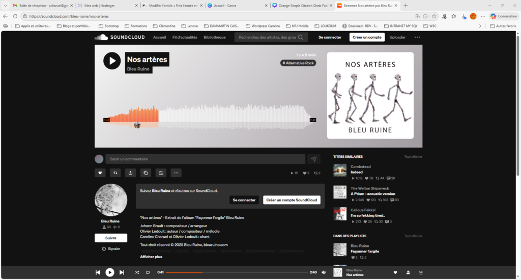Open Bleu Ruine round profile avatar
Image resolution: width=521 pixels, height=280 pixels.
click(111, 200)
